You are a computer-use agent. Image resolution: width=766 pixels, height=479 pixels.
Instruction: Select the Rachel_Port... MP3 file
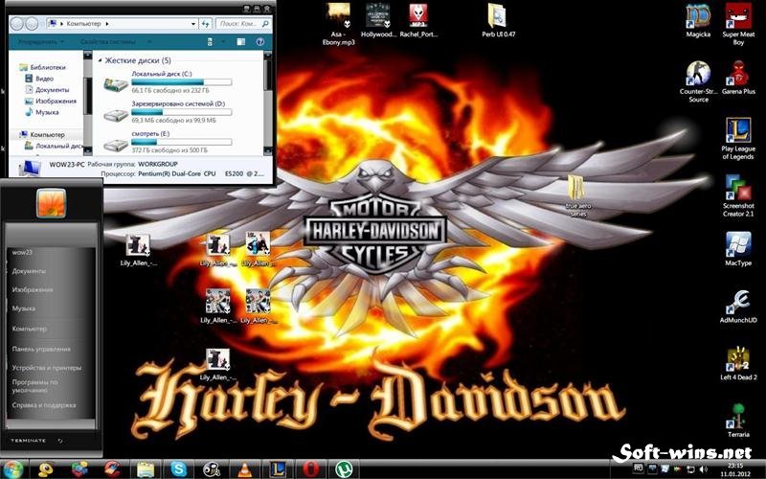click(x=418, y=20)
